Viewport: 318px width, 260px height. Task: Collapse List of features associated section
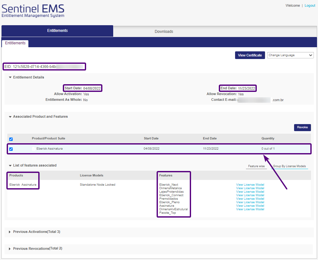click(x=10, y=166)
